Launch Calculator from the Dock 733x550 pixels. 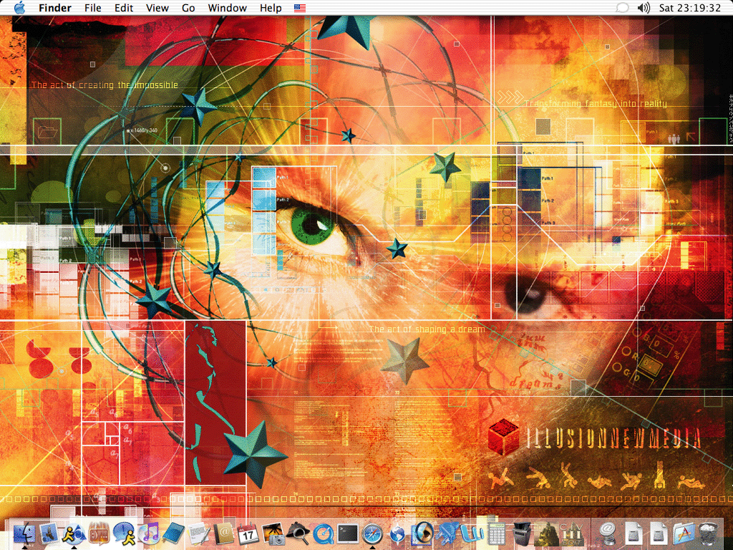pos(497,534)
